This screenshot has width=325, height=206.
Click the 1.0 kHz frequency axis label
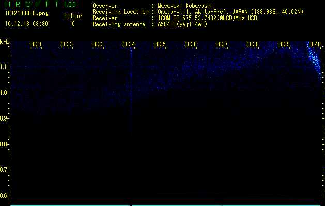point(4,93)
